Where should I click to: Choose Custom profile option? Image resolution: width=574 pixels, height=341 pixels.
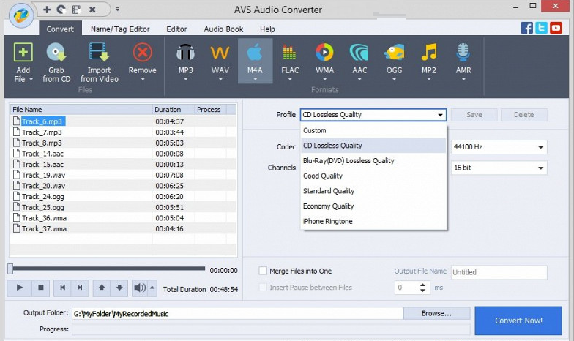(373, 130)
